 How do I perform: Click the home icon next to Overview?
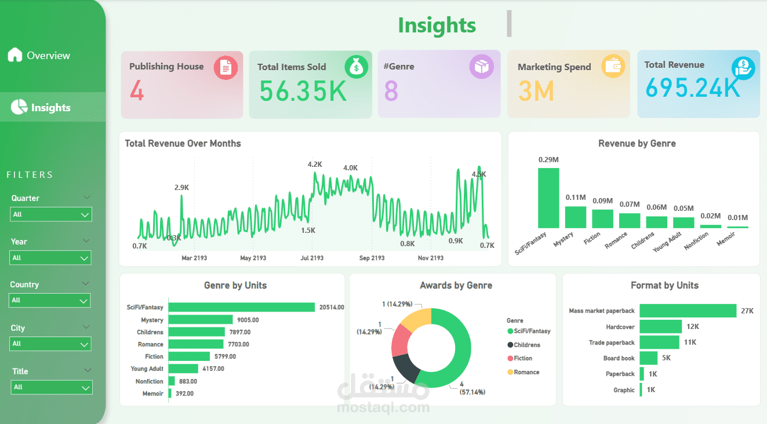coord(15,55)
